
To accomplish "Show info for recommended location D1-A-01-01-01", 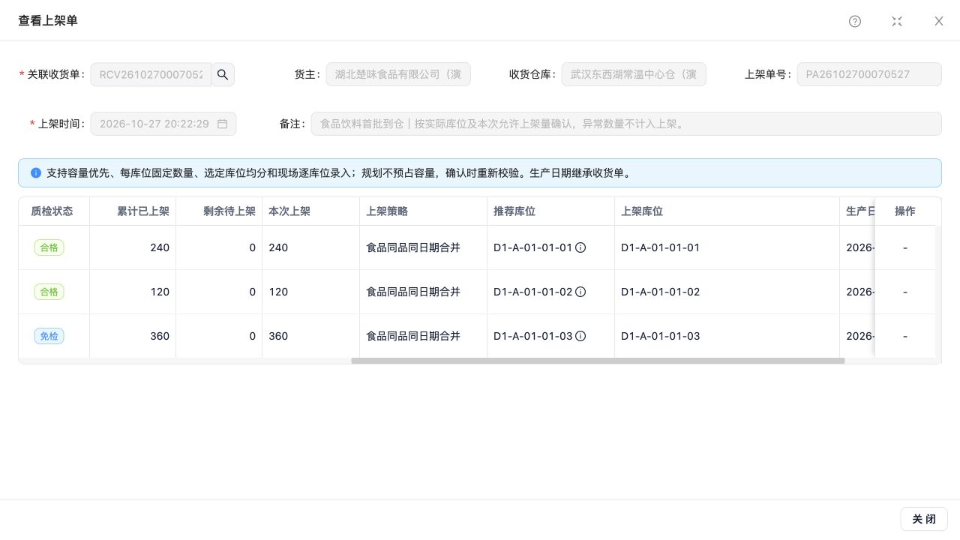I will pos(580,247).
